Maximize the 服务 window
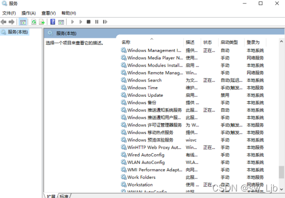Viewport: 285px width, 198px height. [260, 3]
